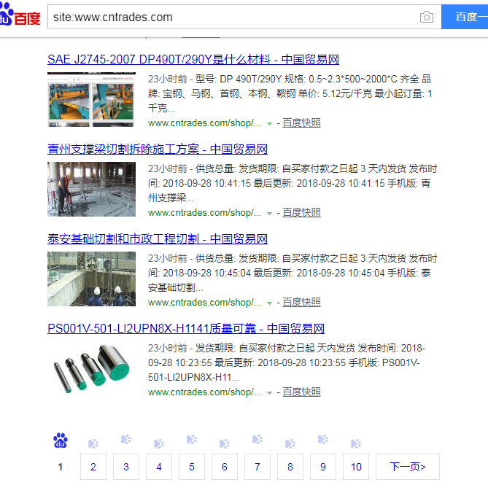Expand dropdown arrow under 青州支撑梁 result
Screen dimensions: 488x493
pyautogui.click(x=269, y=213)
